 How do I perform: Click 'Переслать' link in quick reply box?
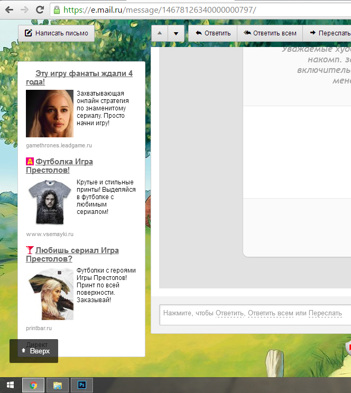(325, 313)
